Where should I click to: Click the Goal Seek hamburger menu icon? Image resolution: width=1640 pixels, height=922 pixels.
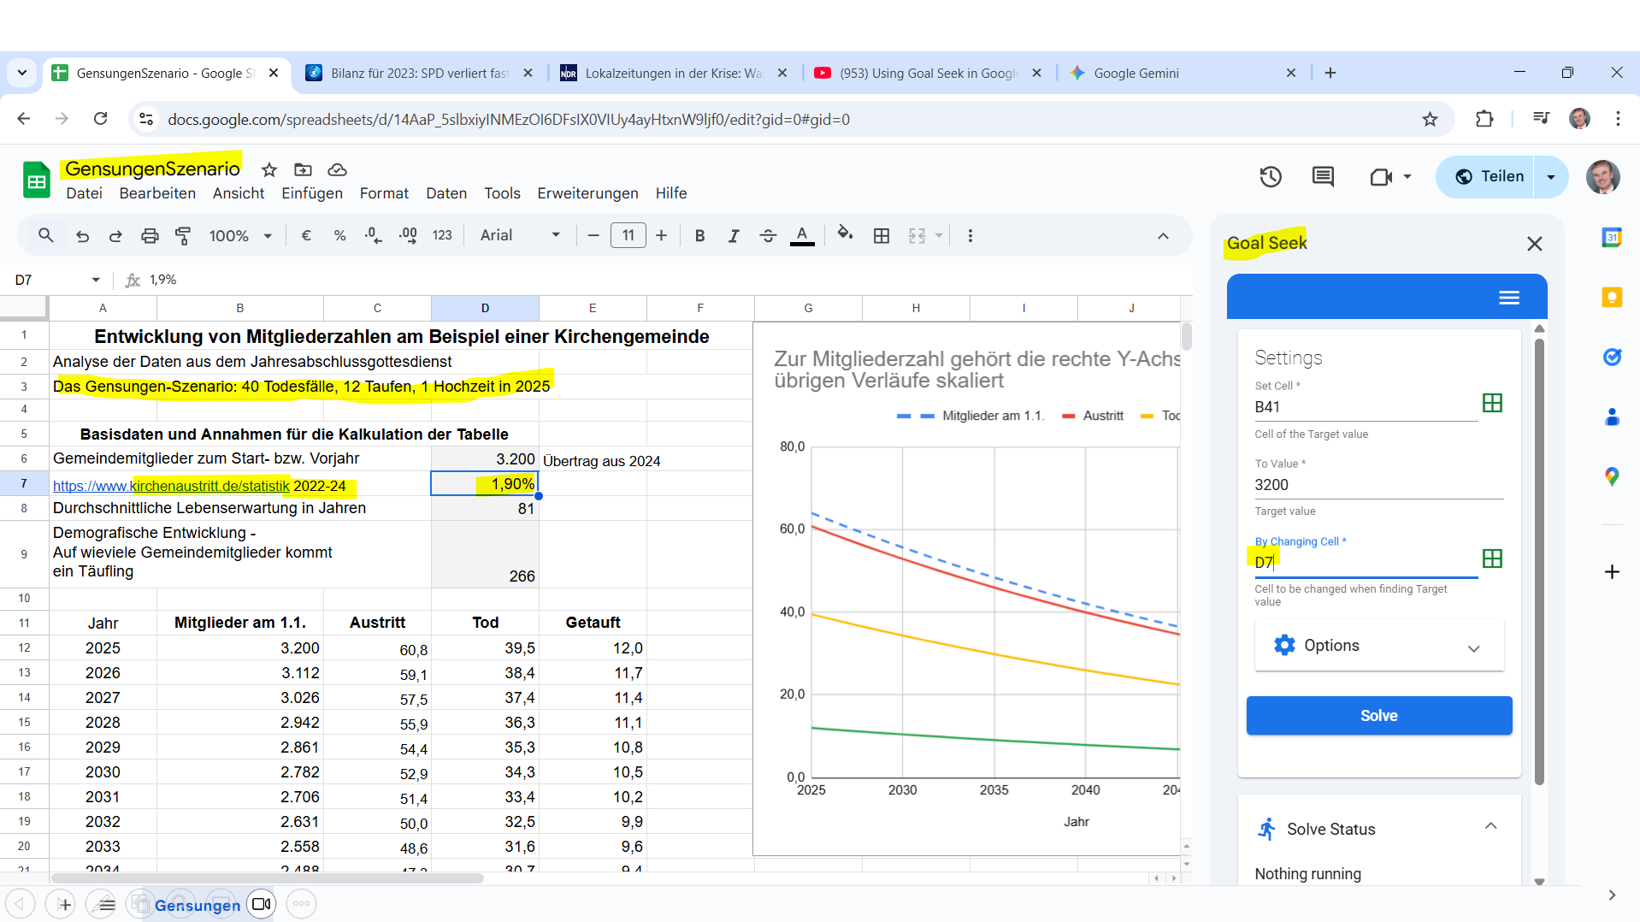(1509, 298)
